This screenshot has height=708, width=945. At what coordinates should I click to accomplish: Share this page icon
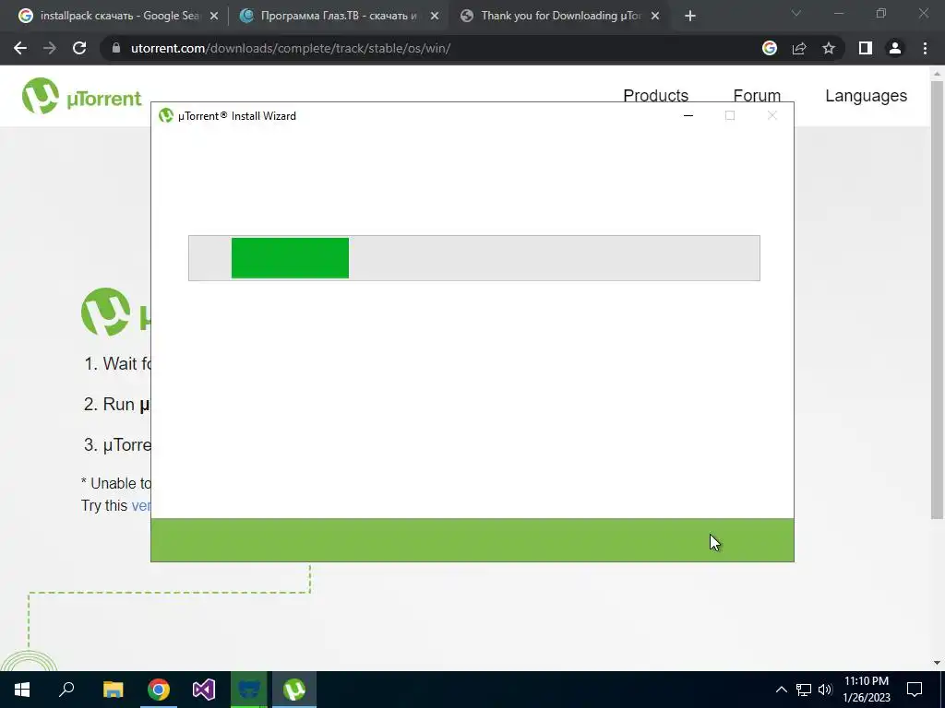pos(799,48)
